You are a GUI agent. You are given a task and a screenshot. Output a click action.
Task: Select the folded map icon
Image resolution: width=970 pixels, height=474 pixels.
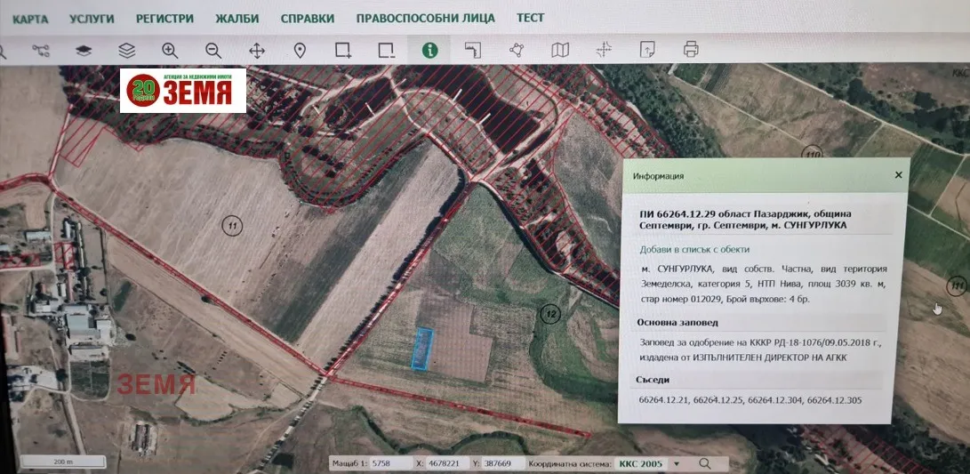[x=560, y=51]
